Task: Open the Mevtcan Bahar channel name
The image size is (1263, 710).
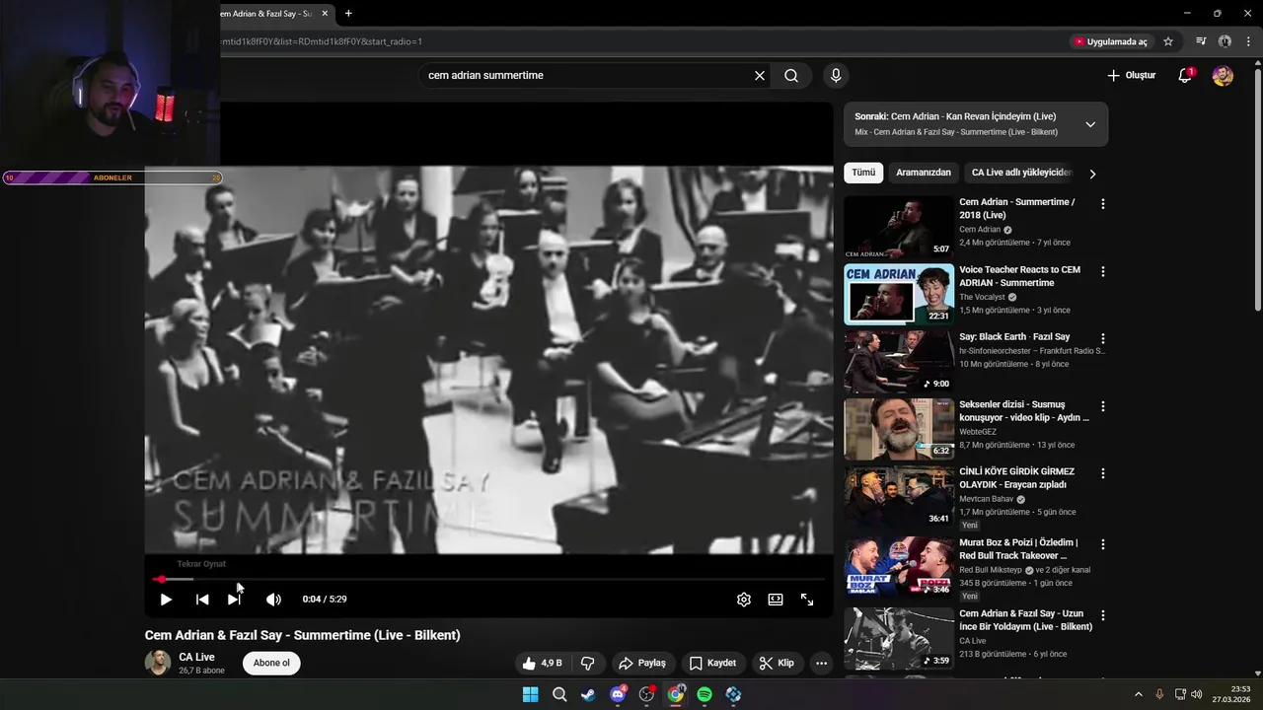Action: [987, 499]
